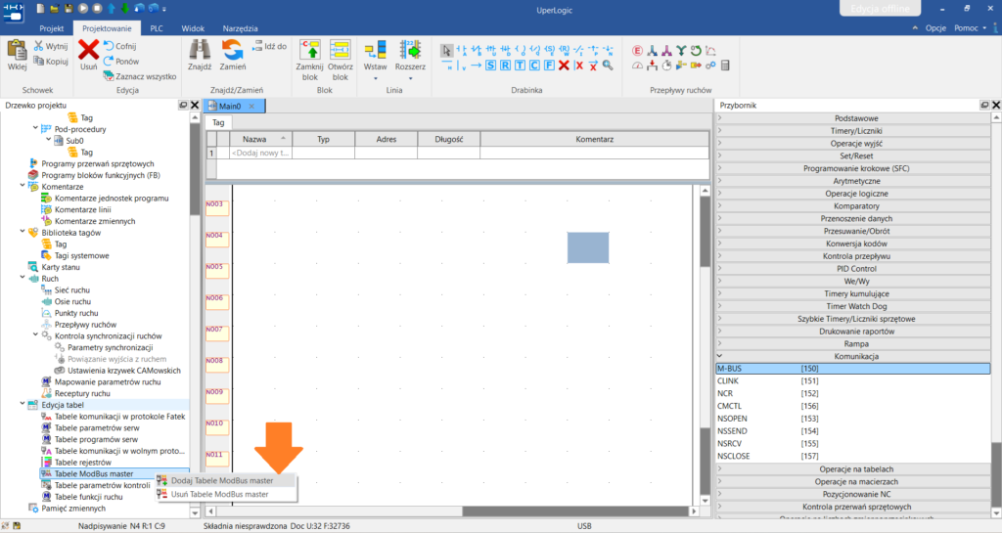Click the boxed C counter icon
This screenshot has height=533, width=1002.
point(535,66)
